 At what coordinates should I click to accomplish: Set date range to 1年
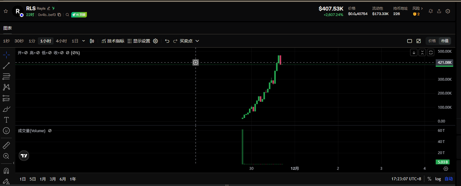[x=73, y=179]
